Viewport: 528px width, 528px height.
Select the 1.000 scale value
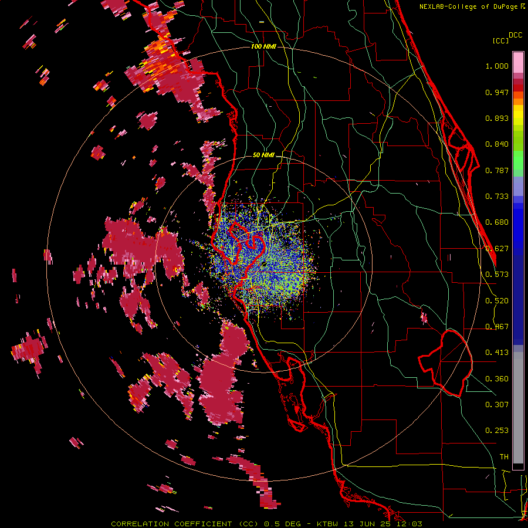497,66
